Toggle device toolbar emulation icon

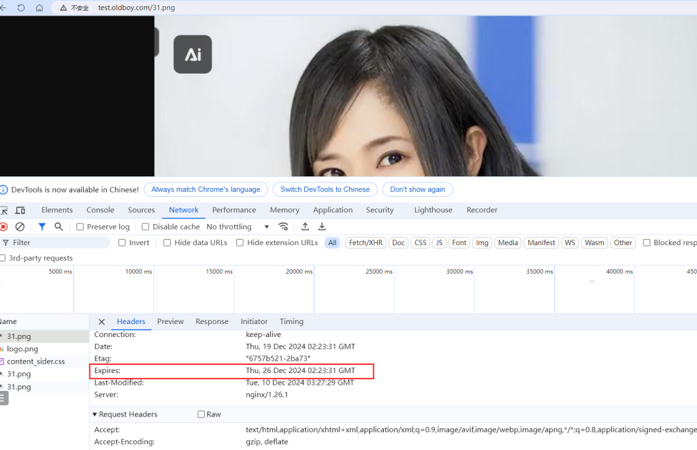point(20,210)
